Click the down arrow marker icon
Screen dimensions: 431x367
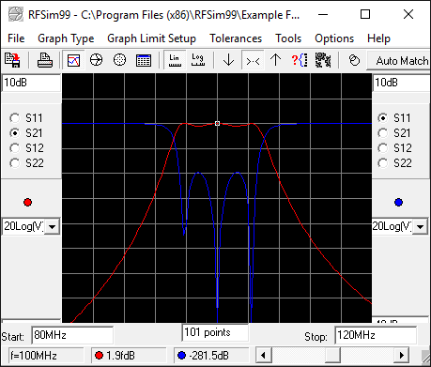point(229,60)
